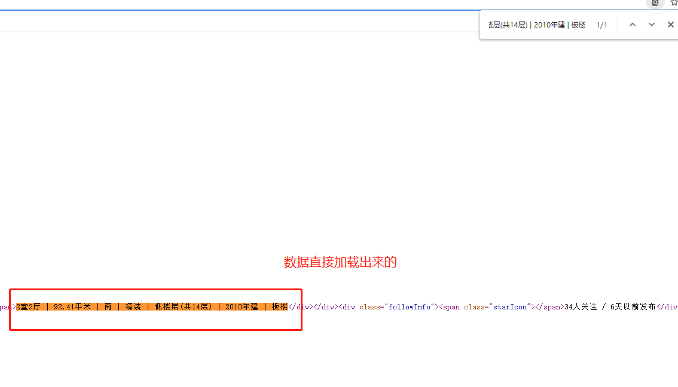Click the highlighted text 精装
678x387 pixels.
tap(133, 306)
